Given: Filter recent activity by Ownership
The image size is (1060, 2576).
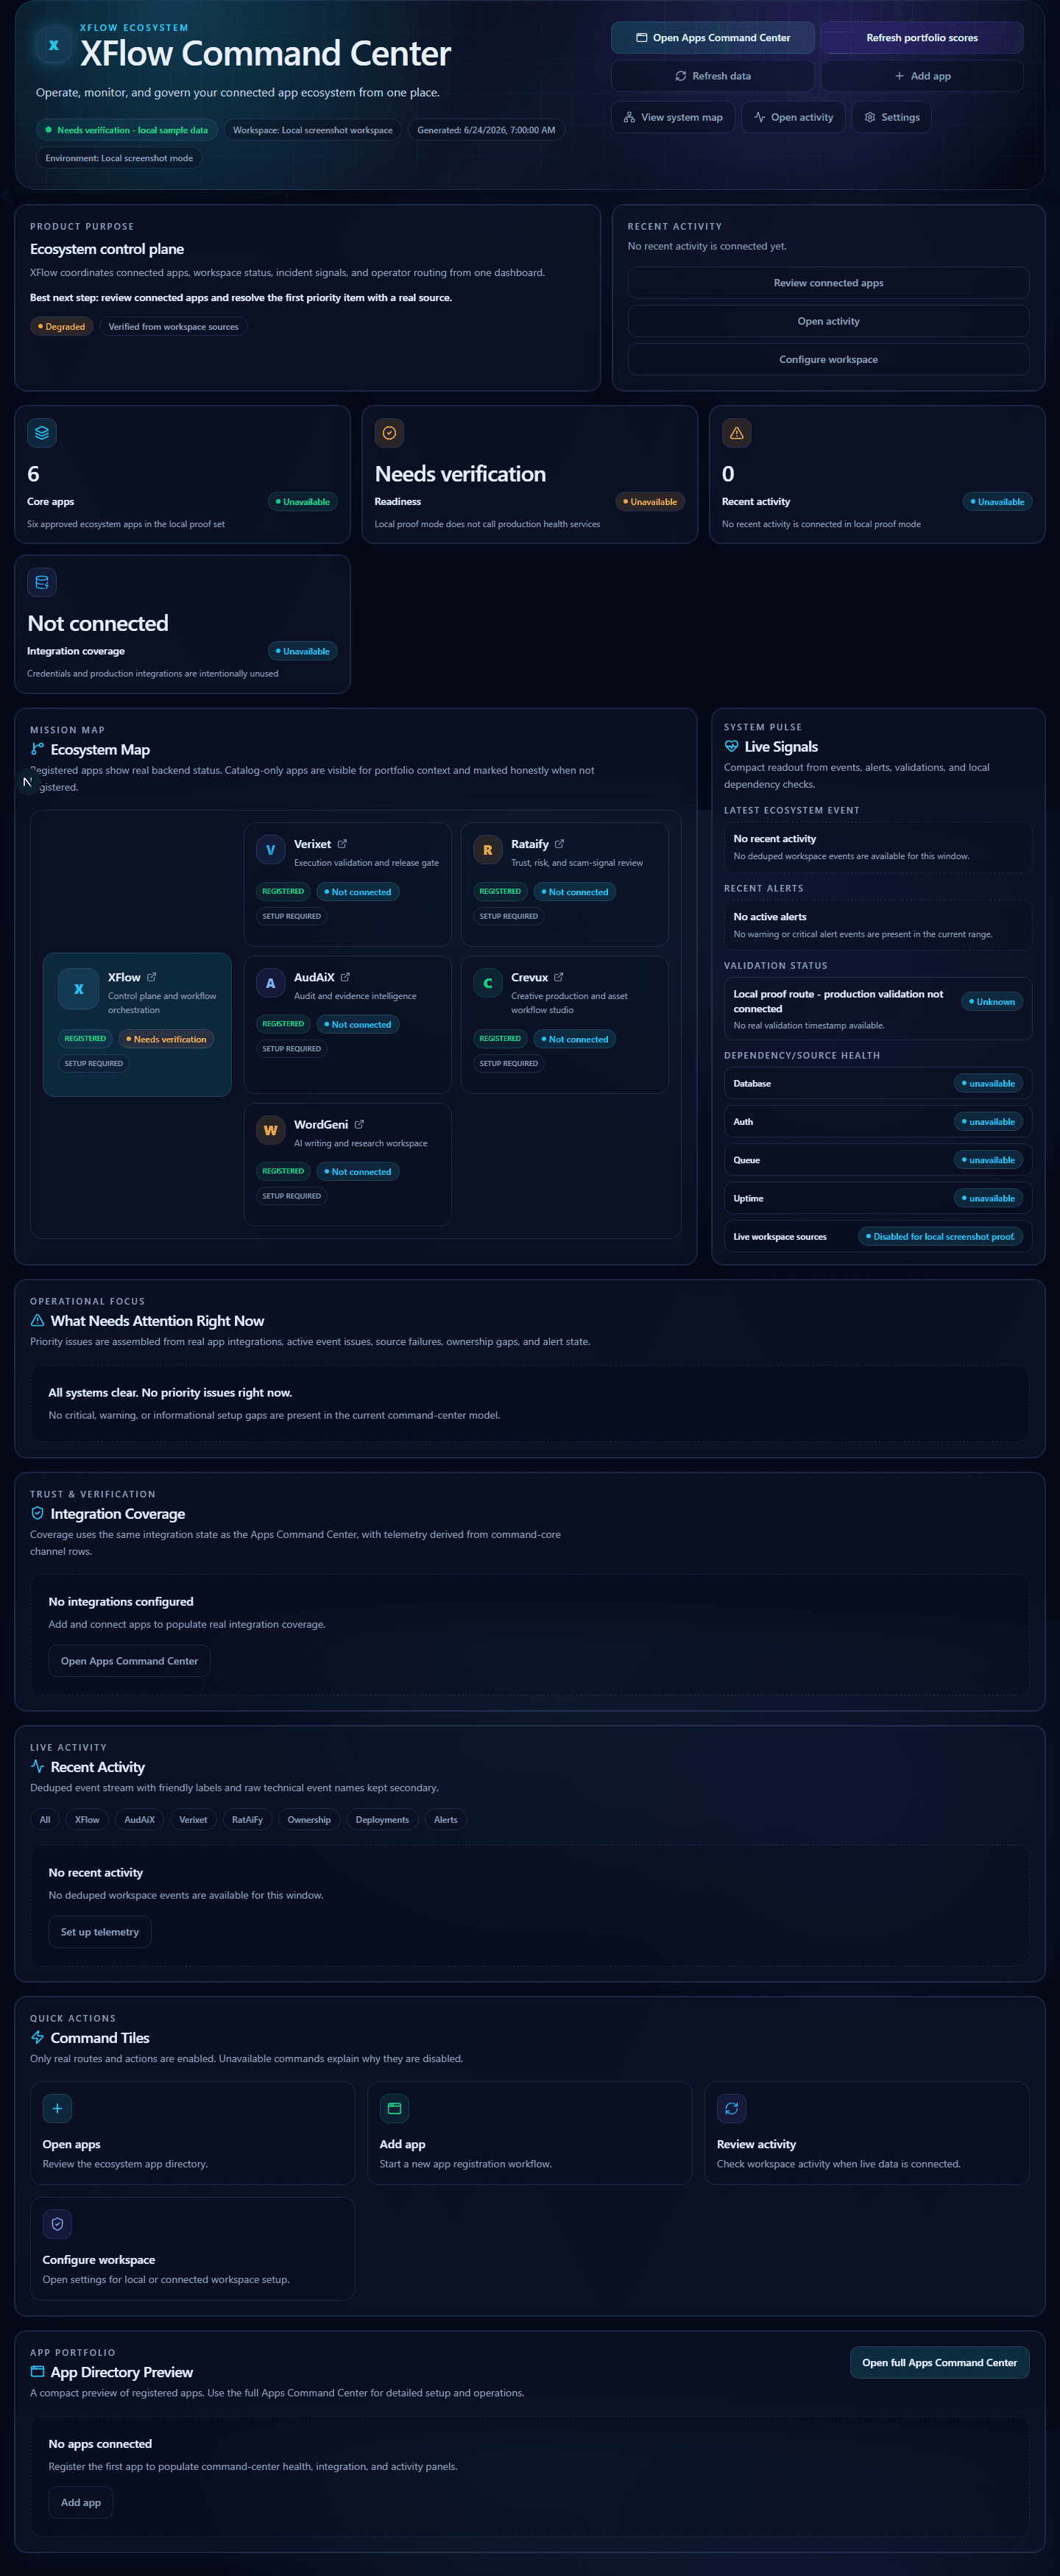Looking at the screenshot, I should point(309,1820).
